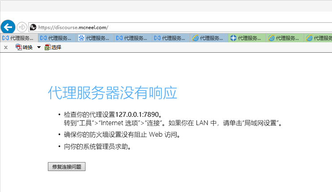The width and height of the screenshot is (332, 192).
Task: Open the first tab with IE logo
Action: pos(209,38)
